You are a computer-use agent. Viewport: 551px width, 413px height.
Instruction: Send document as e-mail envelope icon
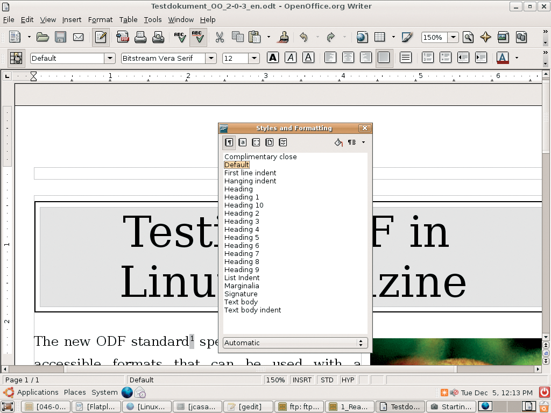tap(78, 37)
